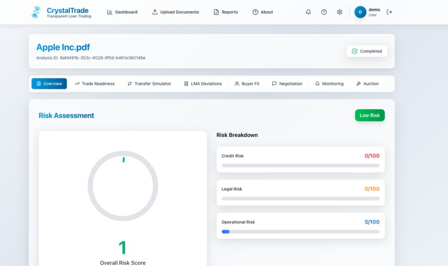Open the Dashboard nav item
448x266 pixels.
(x=122, y=12)
